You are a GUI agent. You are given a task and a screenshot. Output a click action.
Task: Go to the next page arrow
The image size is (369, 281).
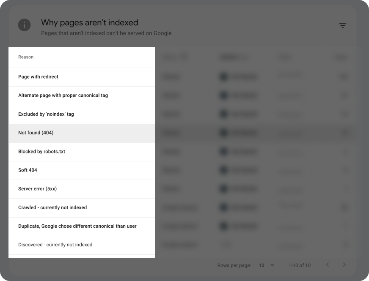pos(344,265)
